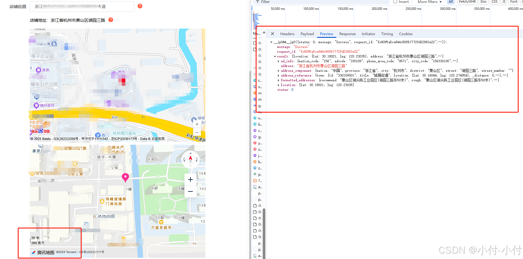This screenshot has height=259, width=523.
Task: Click the 100,000 ms timeline marker
Action: 311,9
